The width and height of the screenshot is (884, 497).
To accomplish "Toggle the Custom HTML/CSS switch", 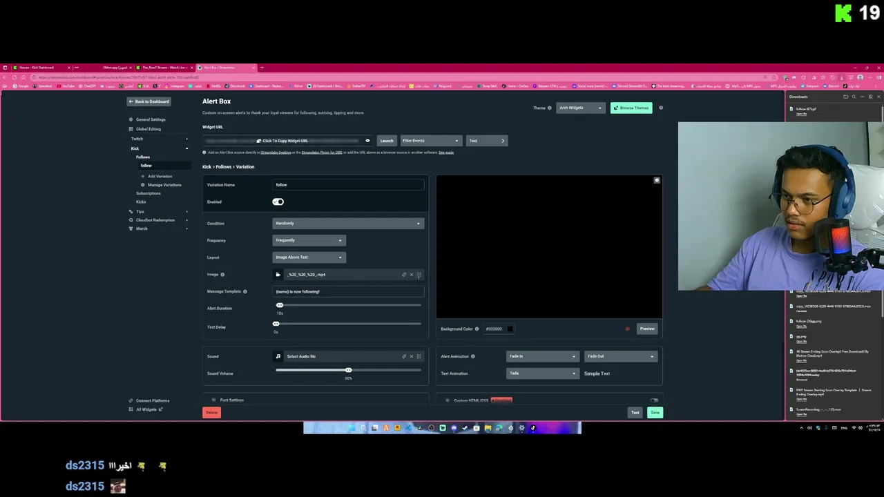I will pos(654,400).
